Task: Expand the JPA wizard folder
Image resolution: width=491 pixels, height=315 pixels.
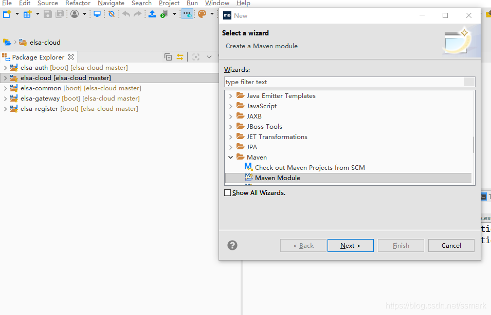Action: (231, 147)
